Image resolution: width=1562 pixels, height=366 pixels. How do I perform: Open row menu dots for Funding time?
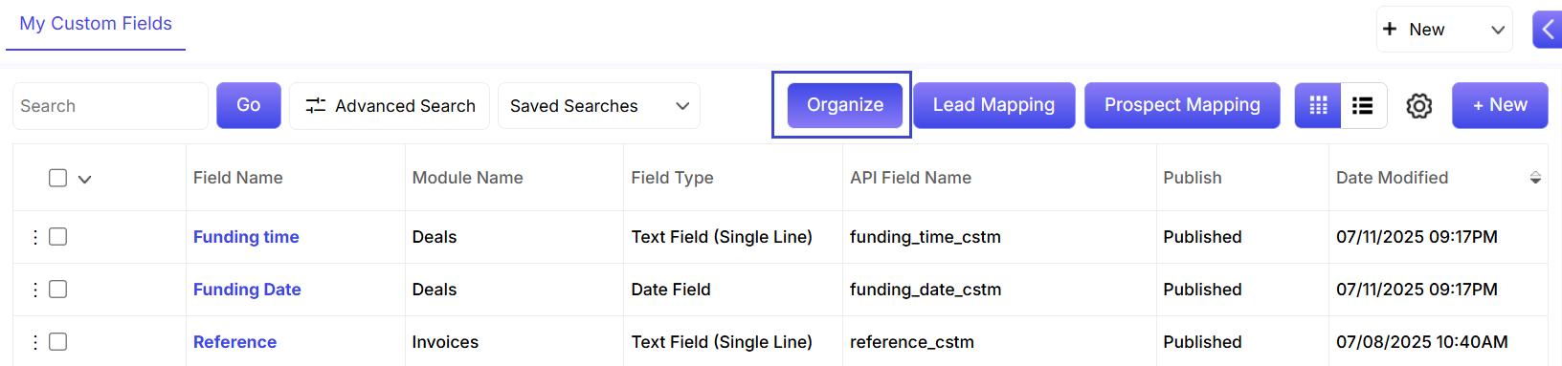pyautogui.click(x=35, y=237)
